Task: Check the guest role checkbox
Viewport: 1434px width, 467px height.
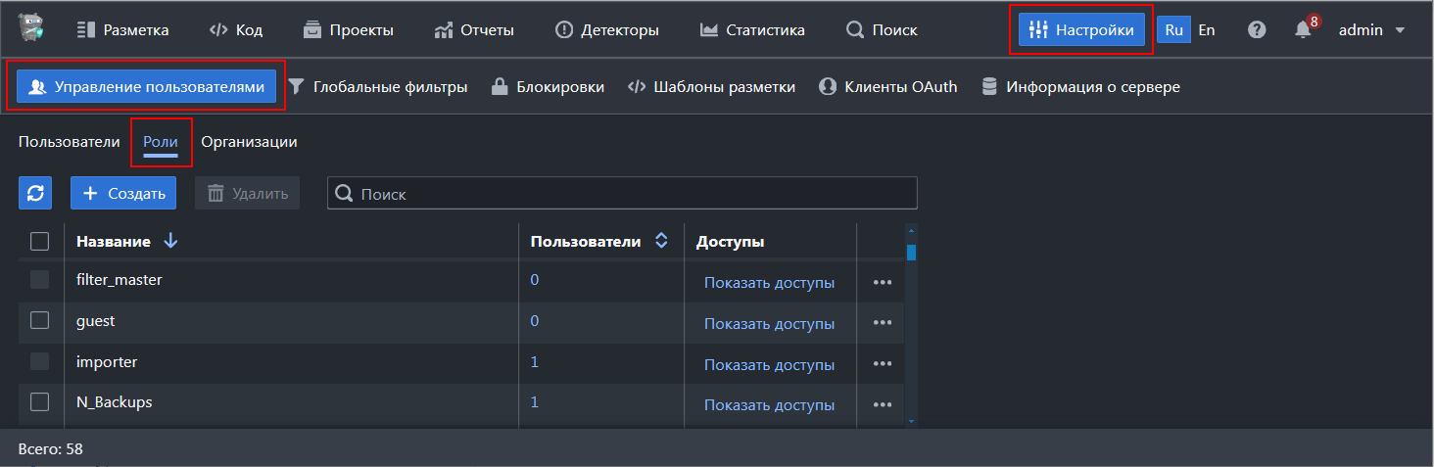Action: (40, 320)
